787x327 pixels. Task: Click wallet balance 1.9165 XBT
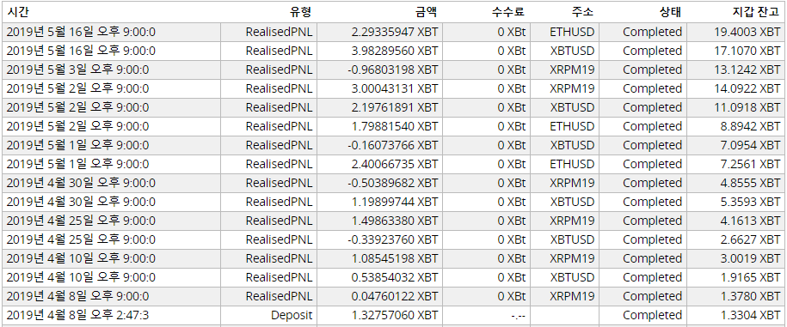click(x=750, y=277)
